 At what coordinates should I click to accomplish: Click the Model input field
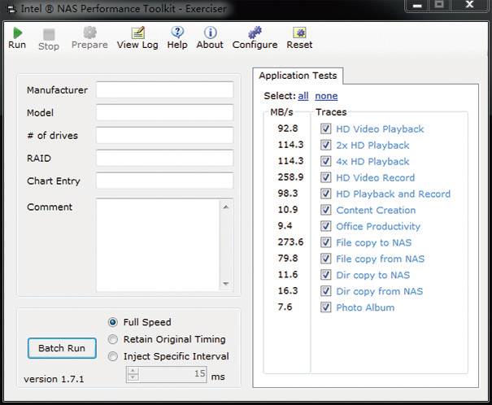pyautogui.click(x=165, y=112)
